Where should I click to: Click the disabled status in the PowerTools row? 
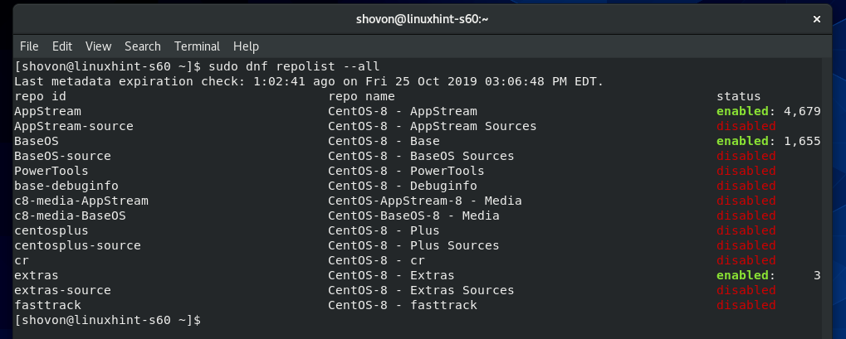point(746,171)
